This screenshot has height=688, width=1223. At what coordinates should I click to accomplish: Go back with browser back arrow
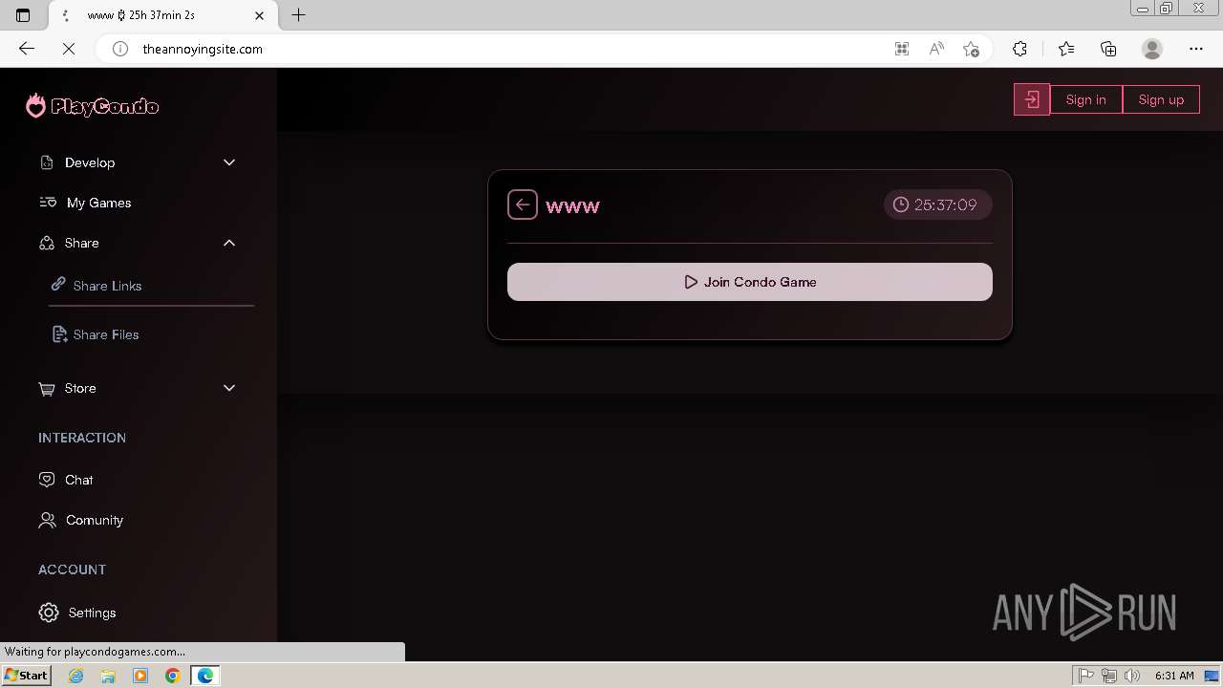27,49
